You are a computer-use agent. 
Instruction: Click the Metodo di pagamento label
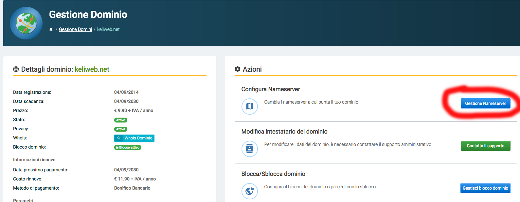(36, 188)
